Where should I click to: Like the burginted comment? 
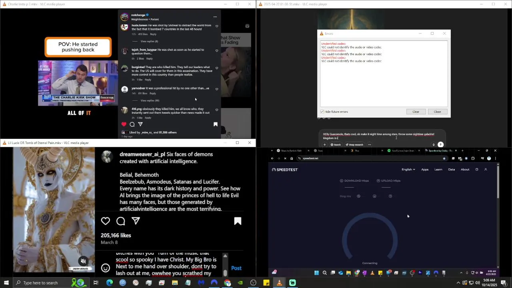coord(217,68)
